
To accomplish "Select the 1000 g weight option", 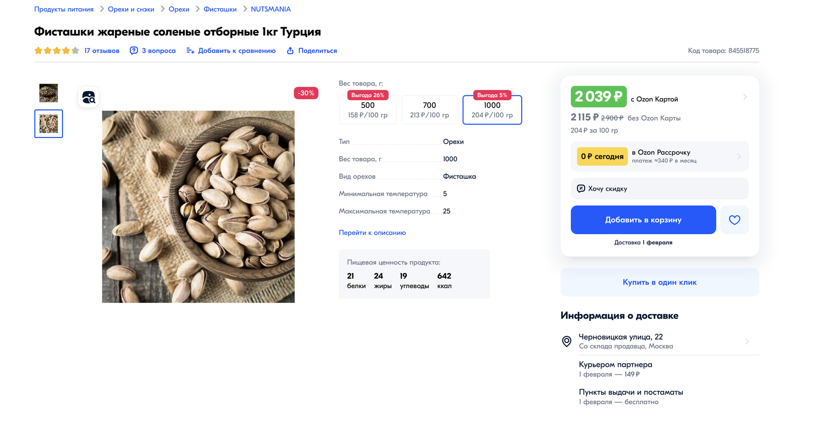I will [x=492, y=110].
